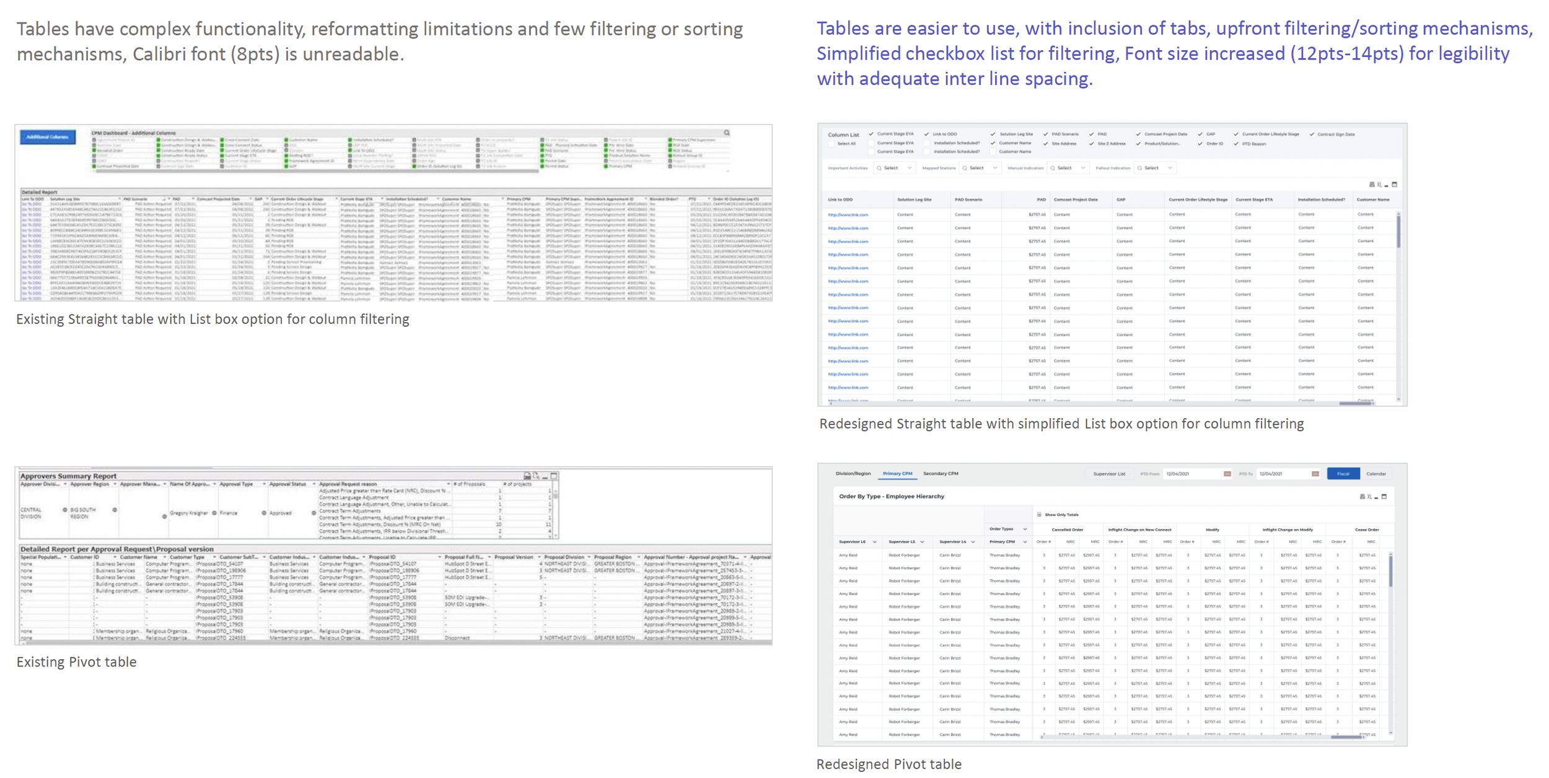Open Important Activities Select dropdown

point(894,168)
